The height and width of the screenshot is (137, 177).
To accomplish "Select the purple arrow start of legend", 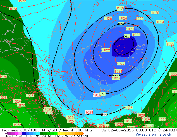I will 6,133.
